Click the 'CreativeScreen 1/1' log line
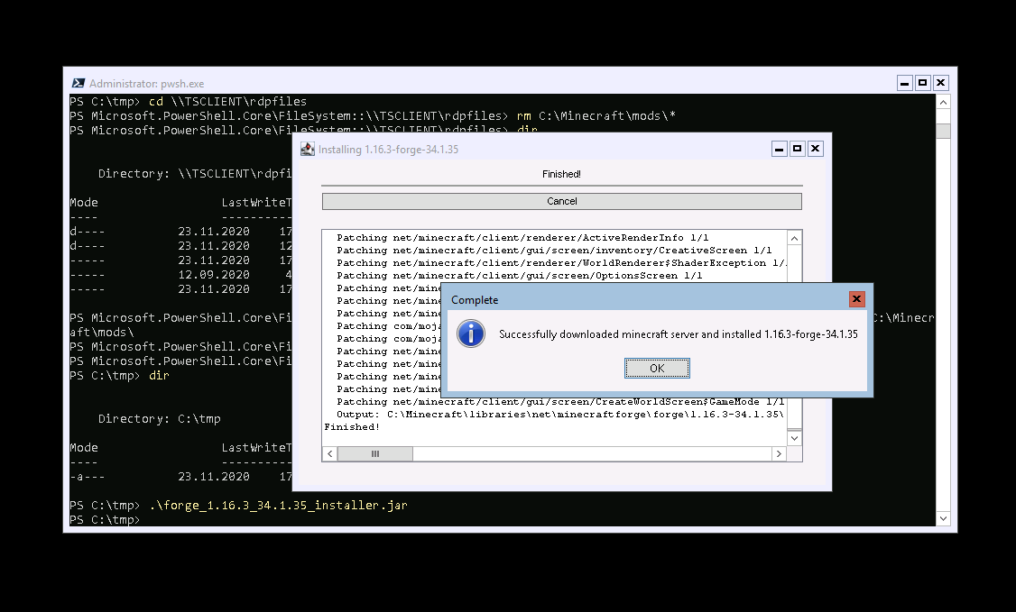Screen dimensions: 1016x612 [554, 251]
